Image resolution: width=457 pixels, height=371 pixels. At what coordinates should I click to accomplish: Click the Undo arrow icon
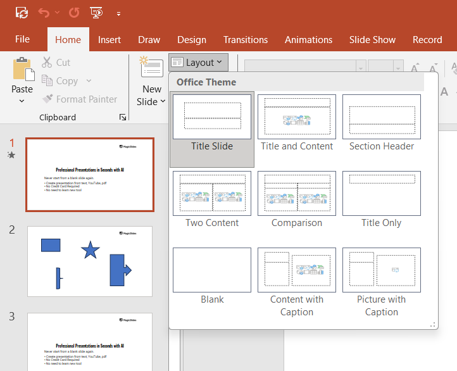(44, 13)
